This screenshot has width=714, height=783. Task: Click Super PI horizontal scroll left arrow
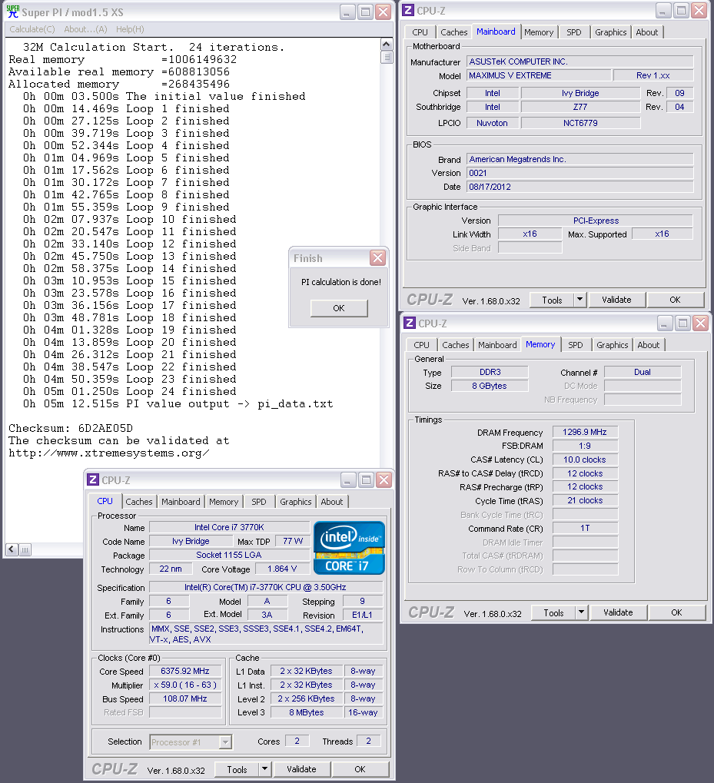click(12, 549)
